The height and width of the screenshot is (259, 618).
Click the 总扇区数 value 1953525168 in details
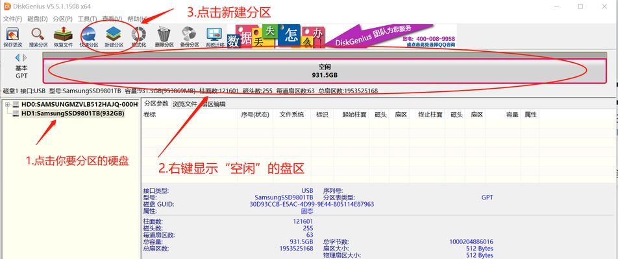[297, 249]
